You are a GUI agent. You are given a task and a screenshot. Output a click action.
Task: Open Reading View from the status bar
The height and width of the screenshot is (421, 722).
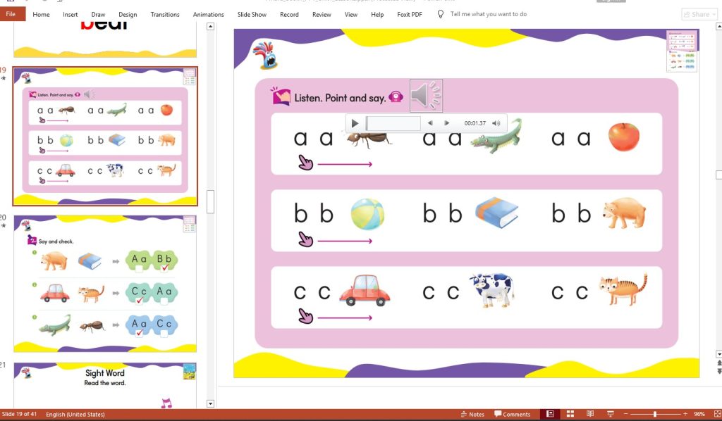pos(589,414)
